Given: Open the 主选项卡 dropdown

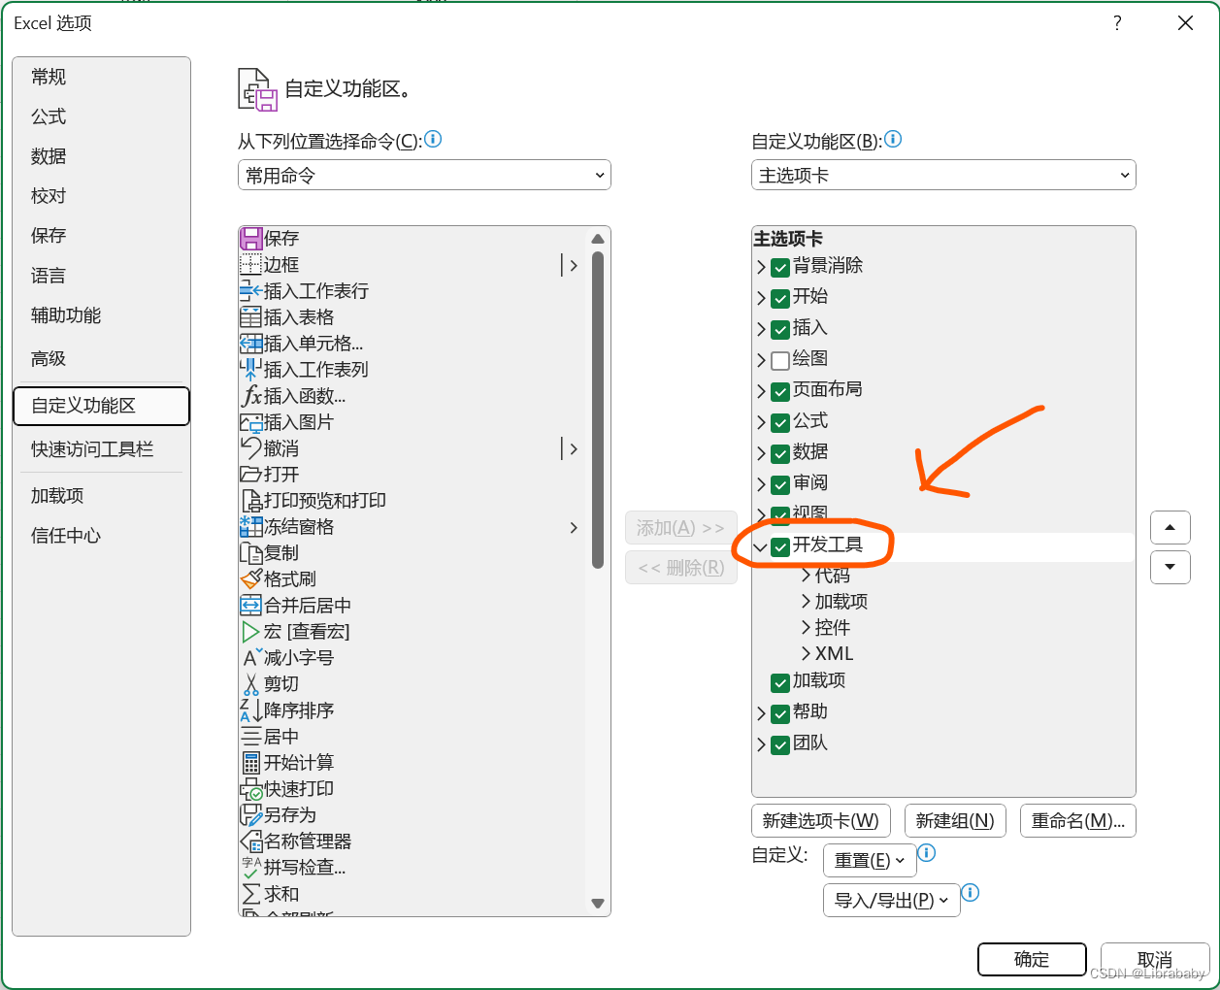Looking at the screenshot, I should tap(943, 175).
